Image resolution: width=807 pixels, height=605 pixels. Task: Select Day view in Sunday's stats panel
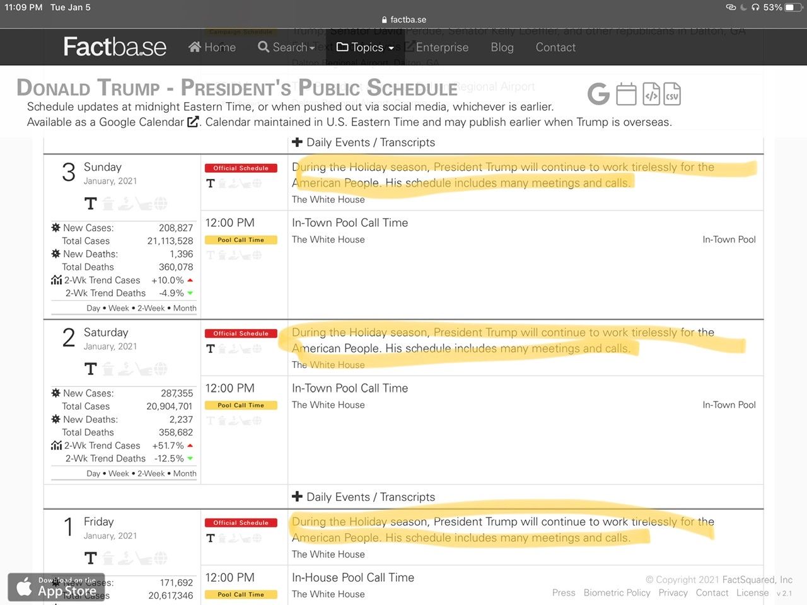coord(93,308)
